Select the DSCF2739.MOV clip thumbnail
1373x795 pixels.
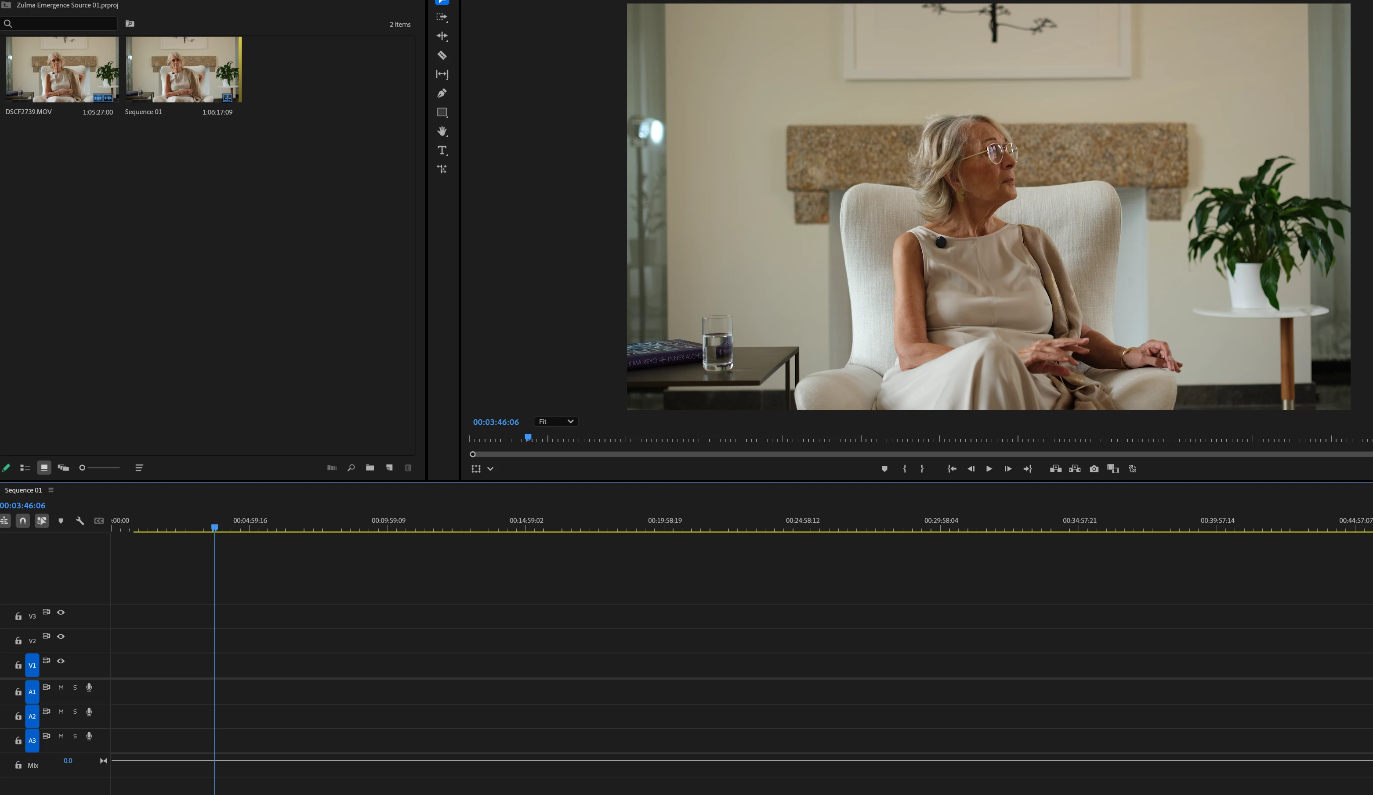62,69
